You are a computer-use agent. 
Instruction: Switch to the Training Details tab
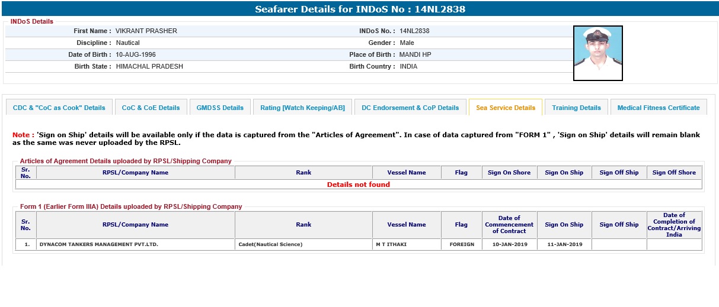pyautogui.click(x=576, y=108)
